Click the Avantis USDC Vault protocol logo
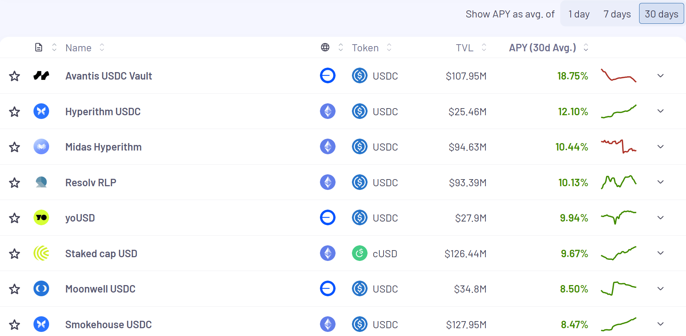 (41, 76)
